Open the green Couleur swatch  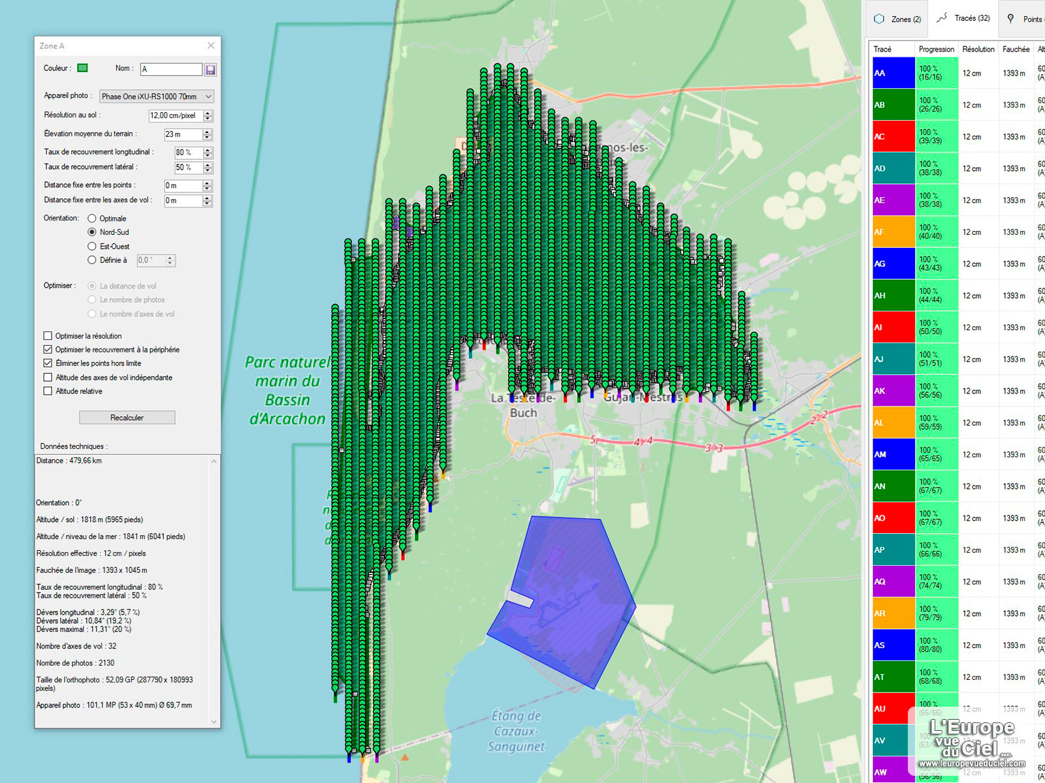coord(83,68)
